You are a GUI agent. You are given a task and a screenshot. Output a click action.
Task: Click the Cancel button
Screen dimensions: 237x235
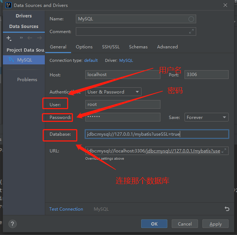click(x=185, y=224)
